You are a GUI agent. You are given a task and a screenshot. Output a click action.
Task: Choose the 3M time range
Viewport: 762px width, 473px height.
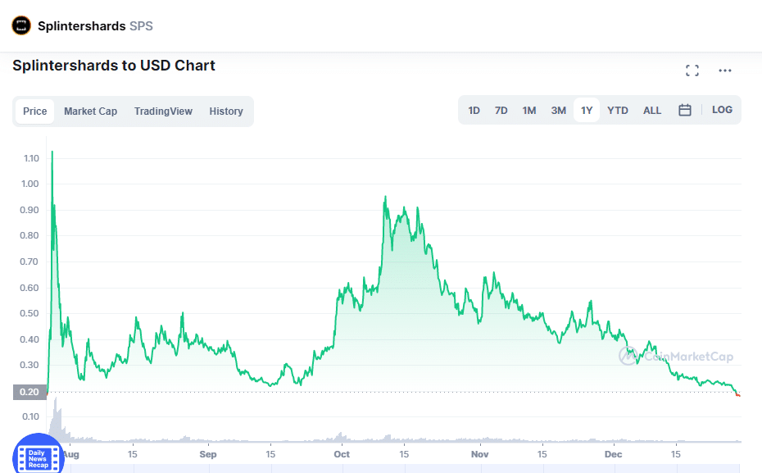558,111
